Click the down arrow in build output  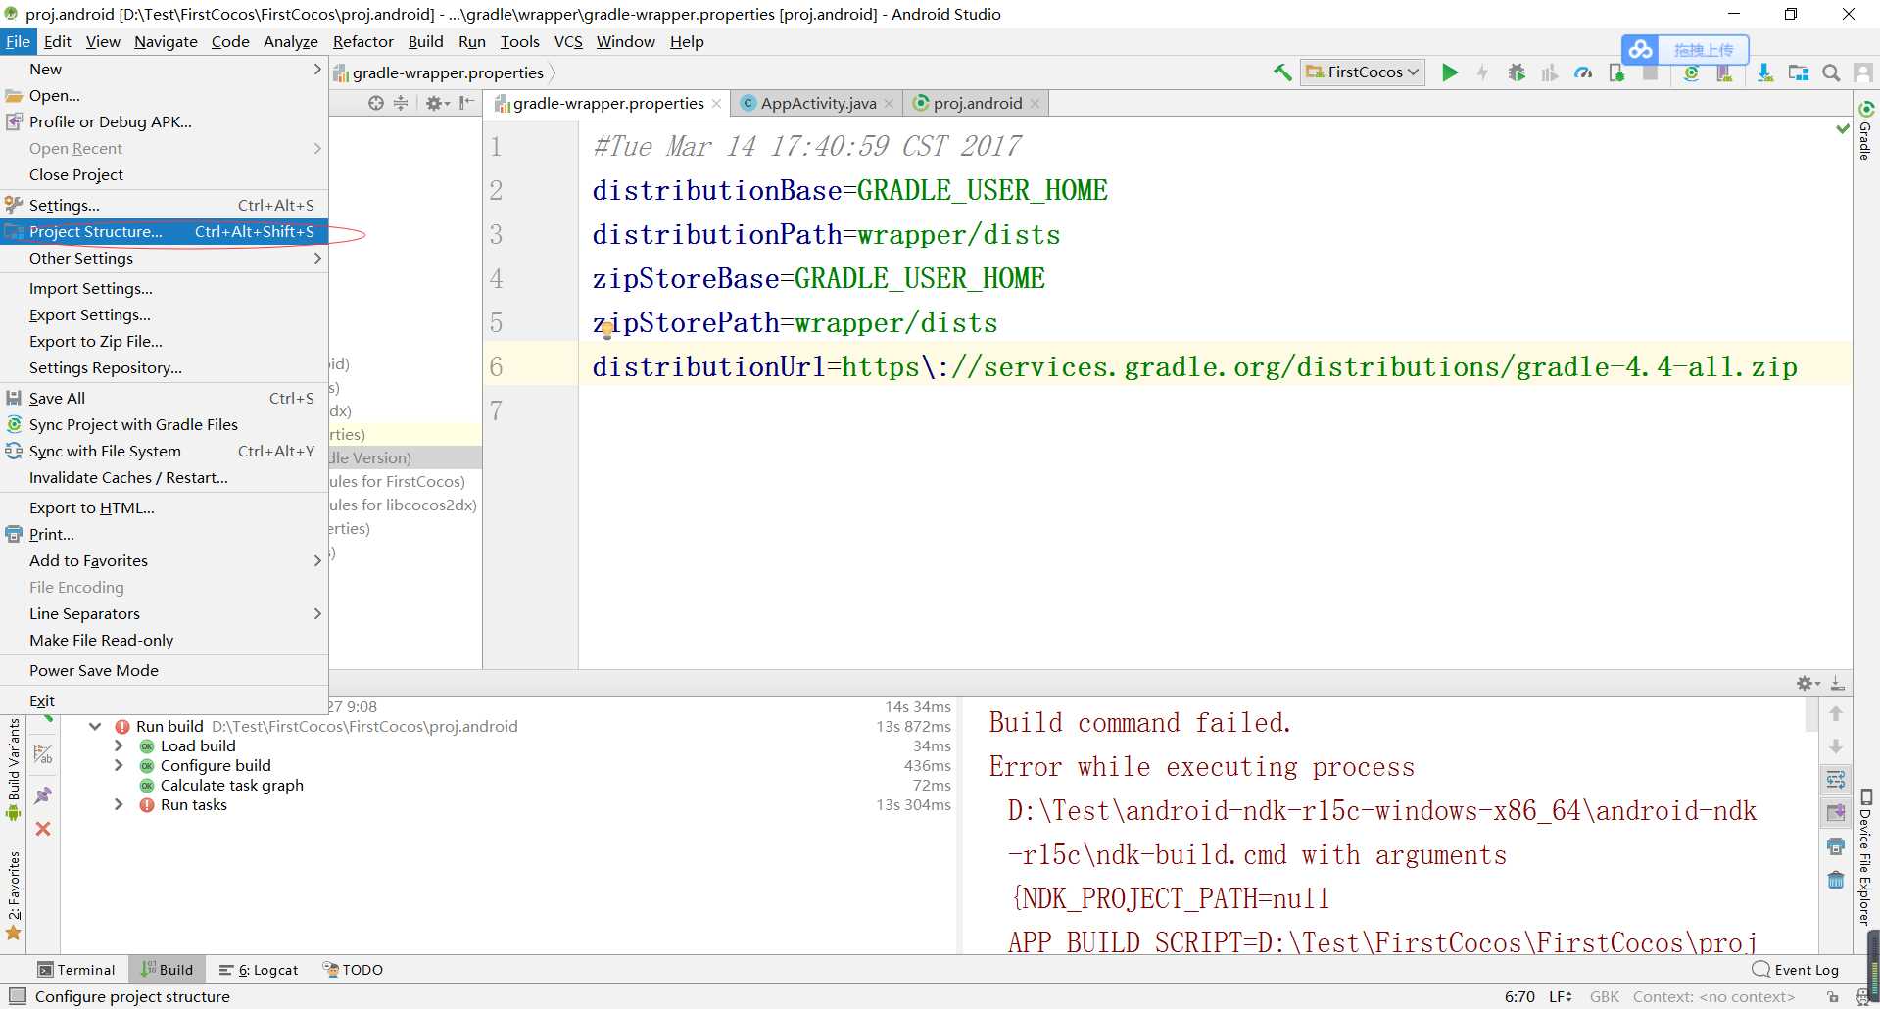tap(1836, 746)
